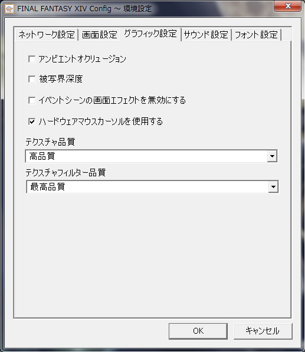Close the config window with X button
The image size is (305, 352).
click(287, 6)
